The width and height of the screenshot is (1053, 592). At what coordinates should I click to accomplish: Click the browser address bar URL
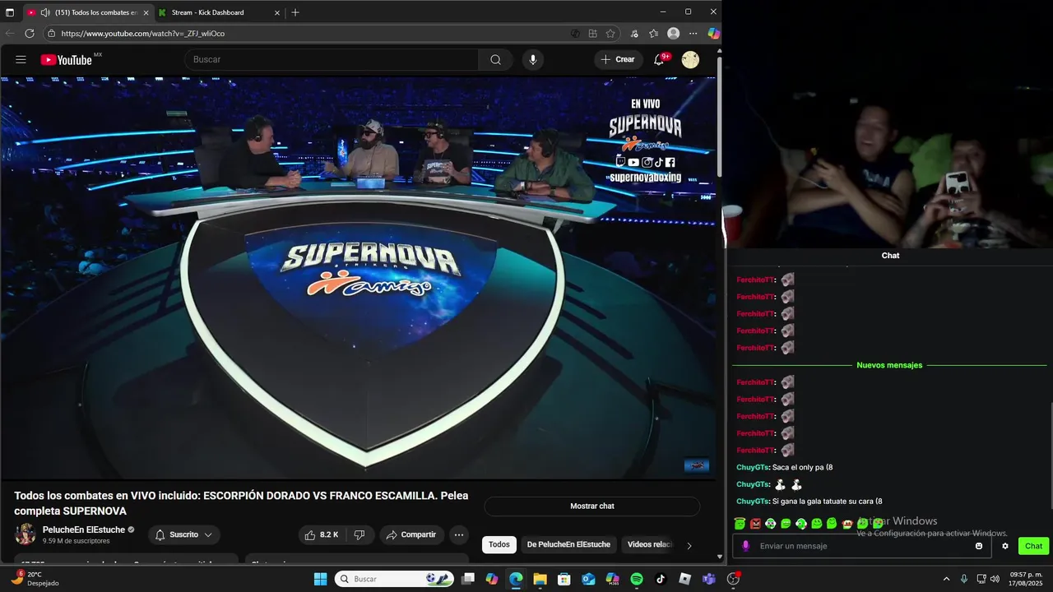coord(142,34)
